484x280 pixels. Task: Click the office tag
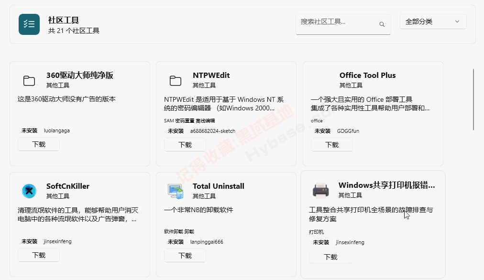317,120
